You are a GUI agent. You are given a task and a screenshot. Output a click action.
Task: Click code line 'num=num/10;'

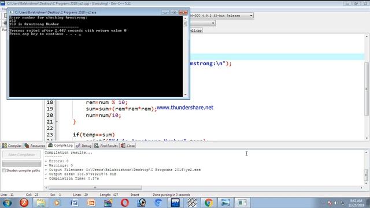[x=103, y=116]
